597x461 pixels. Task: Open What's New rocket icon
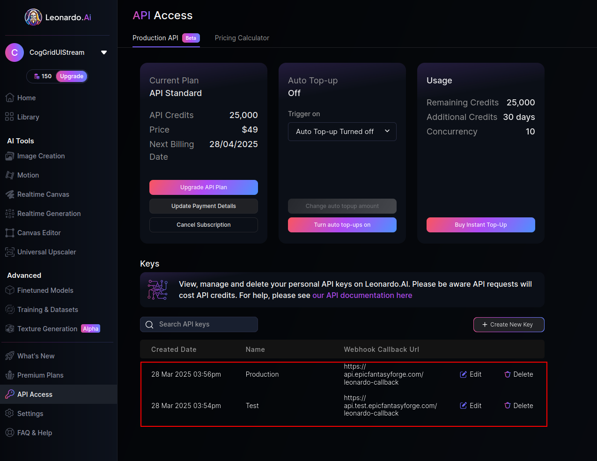coord(9,356)
